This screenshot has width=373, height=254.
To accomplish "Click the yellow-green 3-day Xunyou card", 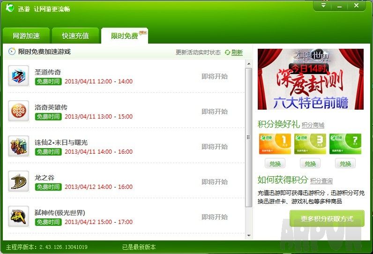I will 310,144.
